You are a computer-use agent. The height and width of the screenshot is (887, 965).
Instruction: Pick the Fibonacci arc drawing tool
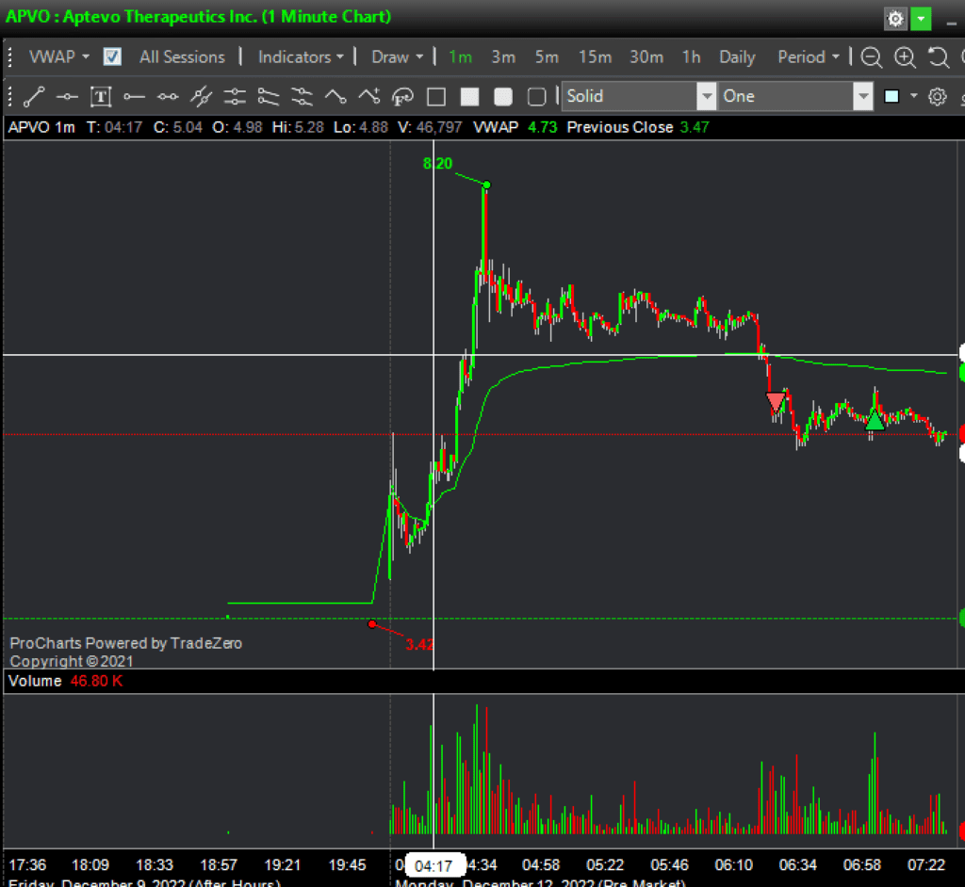click(402, 96)
